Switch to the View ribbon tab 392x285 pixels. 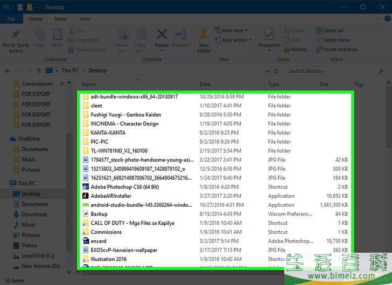click(84, 19)
